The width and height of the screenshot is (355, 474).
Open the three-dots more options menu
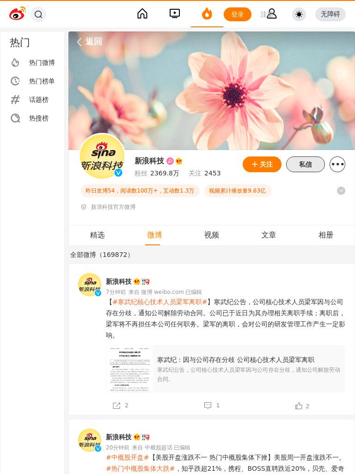[337, 164]
